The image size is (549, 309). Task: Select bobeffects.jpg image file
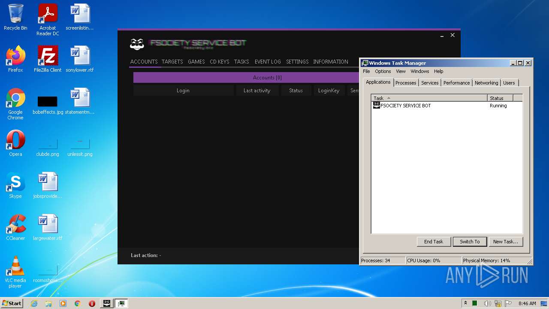(x=48, y=104)
